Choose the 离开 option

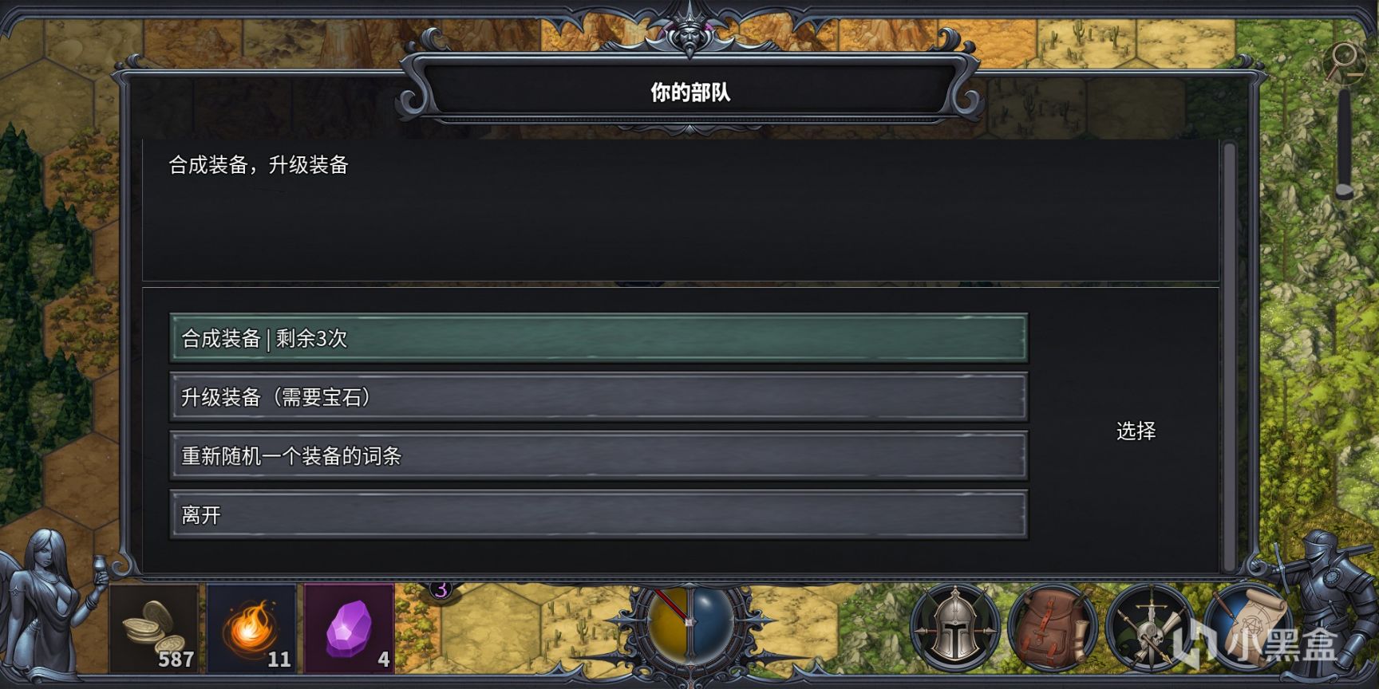(599, 515)
